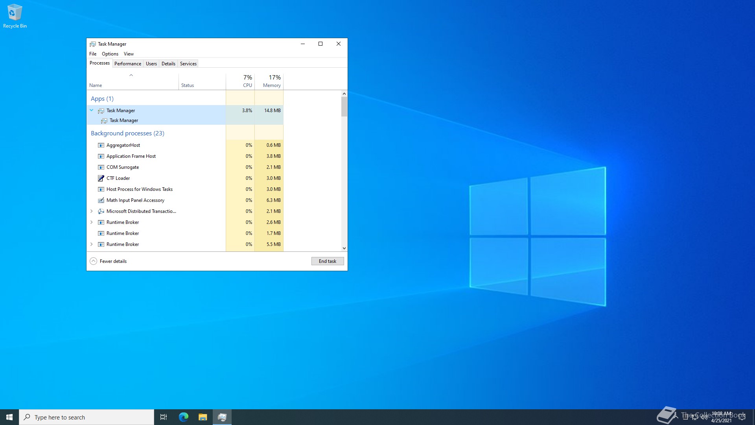Screen dimensions: 755x425
Task: Click the COM Surrogate process icon
Action: pyautogui.click(x=101, y=167)
